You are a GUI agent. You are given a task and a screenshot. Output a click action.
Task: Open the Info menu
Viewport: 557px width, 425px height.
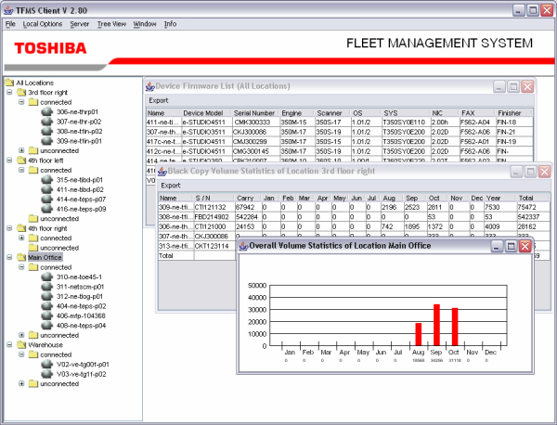pyautogui.click(x=170, y=24)
